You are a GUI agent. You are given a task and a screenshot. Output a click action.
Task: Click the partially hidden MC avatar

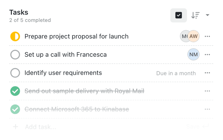[184, 36]
